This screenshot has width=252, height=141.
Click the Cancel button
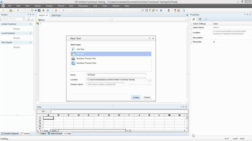tap(147, 98)
